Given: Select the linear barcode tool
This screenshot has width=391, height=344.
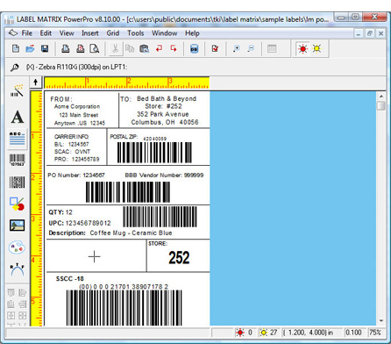Looking at the screenshot, I should point(18,160).
